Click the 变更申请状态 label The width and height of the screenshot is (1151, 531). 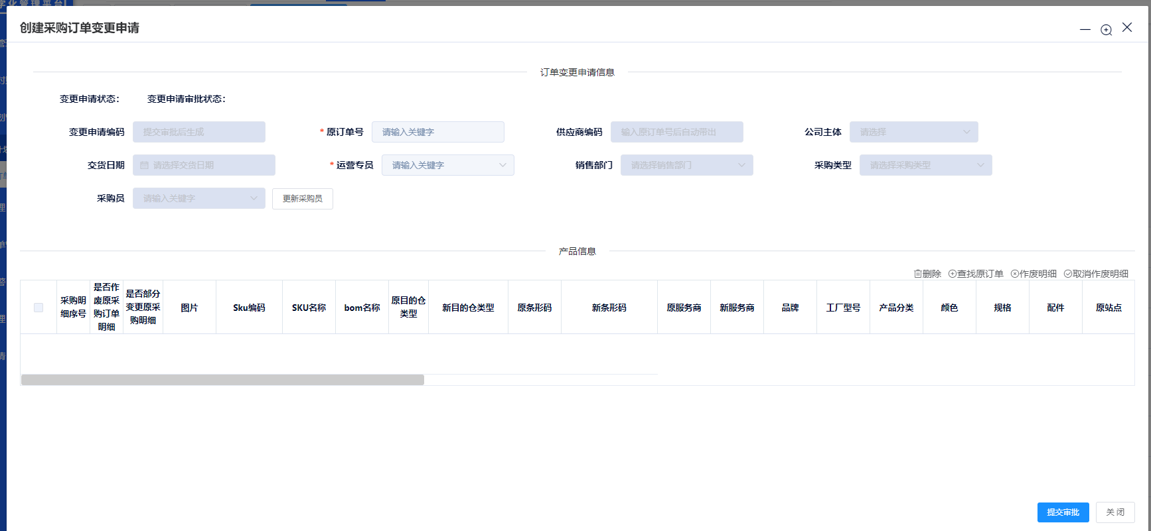coord(90,99)
